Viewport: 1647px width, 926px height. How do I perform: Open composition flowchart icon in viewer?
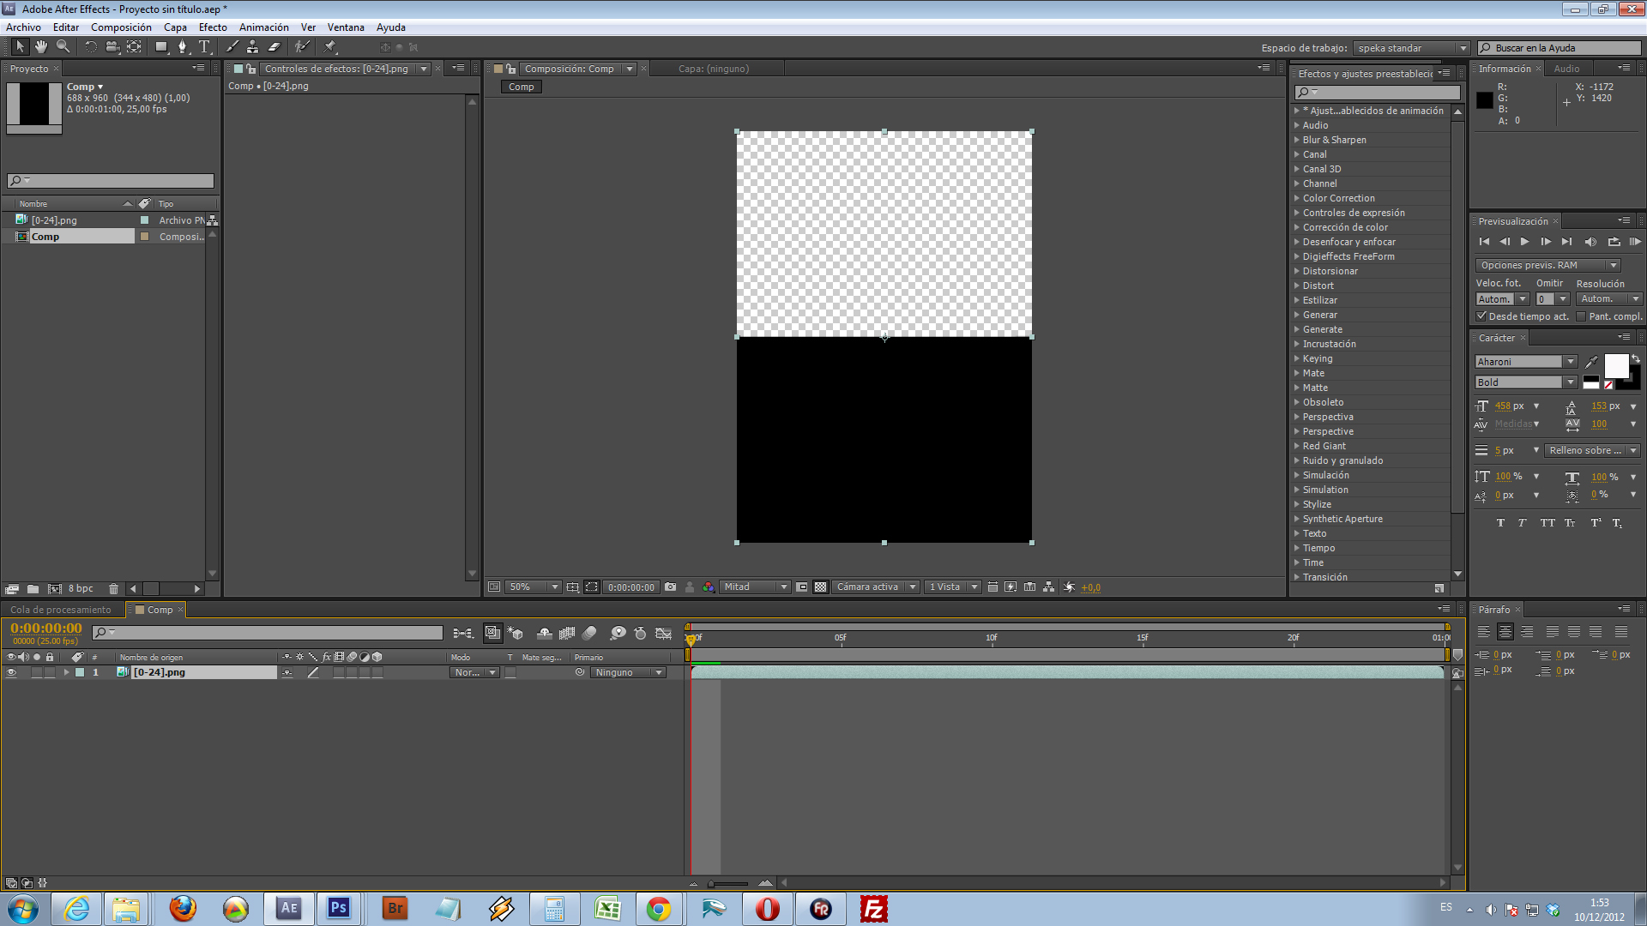(x=1049, y=587)
